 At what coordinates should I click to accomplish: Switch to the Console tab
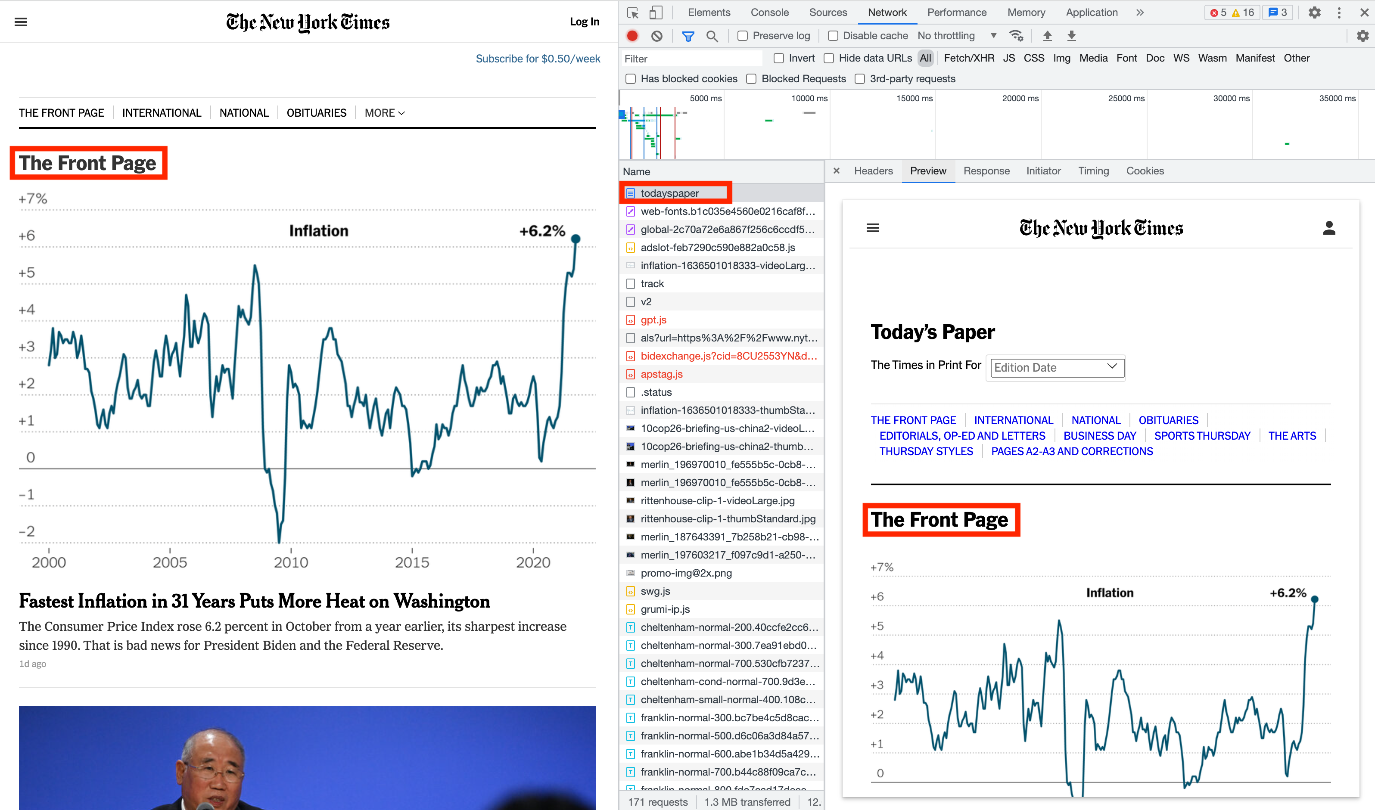click(769, 12)
